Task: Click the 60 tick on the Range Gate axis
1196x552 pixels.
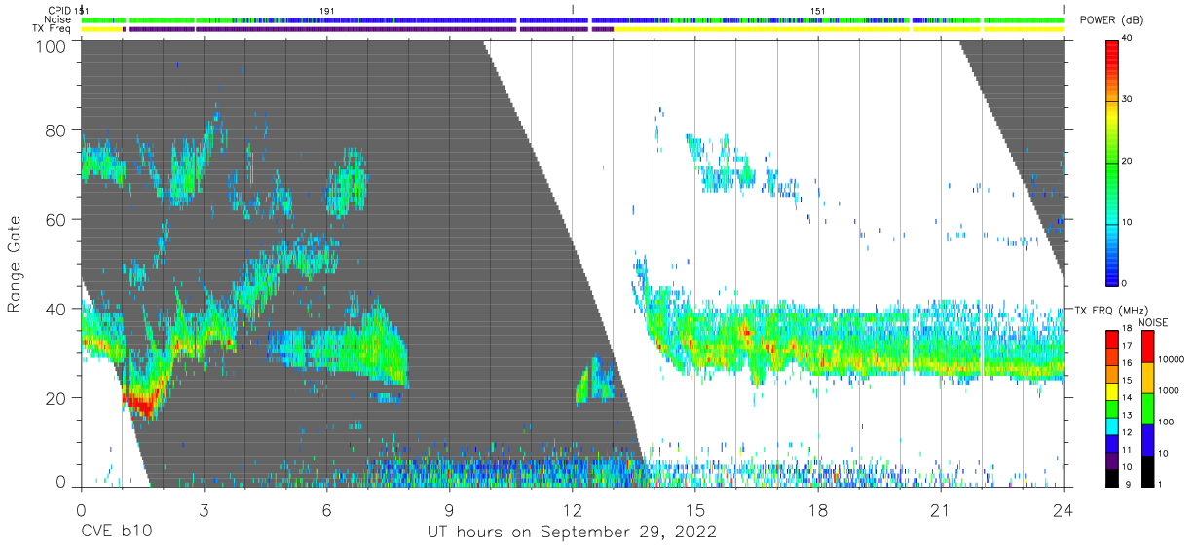Action: [x=57, y=219]
